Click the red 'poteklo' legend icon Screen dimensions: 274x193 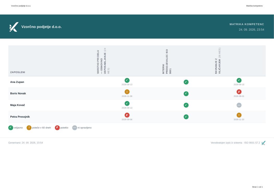click(x=57, y=128)
